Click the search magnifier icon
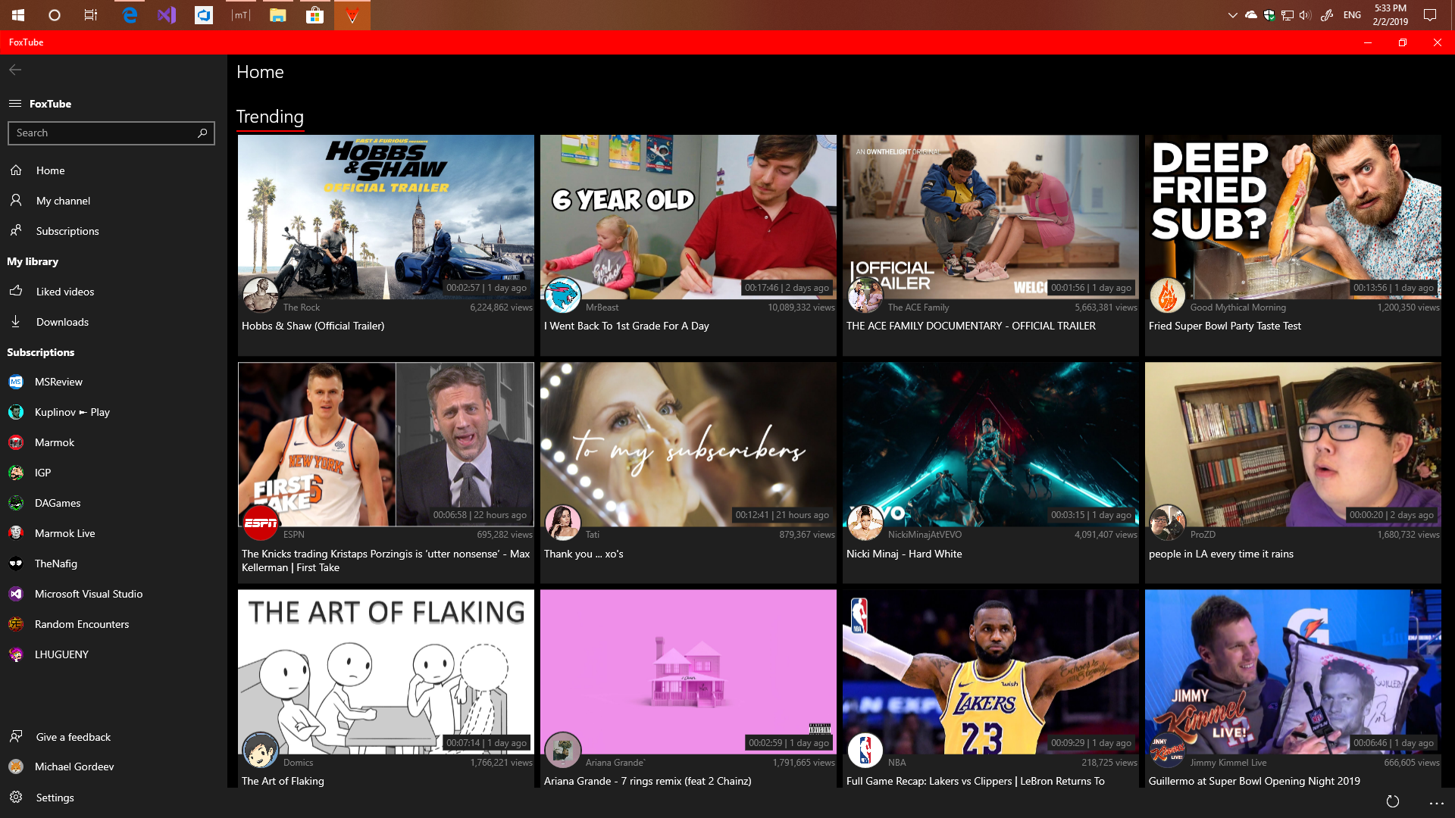The image size is (1455, 818). point(202,133)
